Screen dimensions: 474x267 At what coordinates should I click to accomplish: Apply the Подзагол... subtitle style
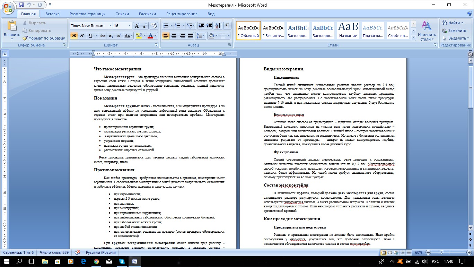(x=373, y=31)
